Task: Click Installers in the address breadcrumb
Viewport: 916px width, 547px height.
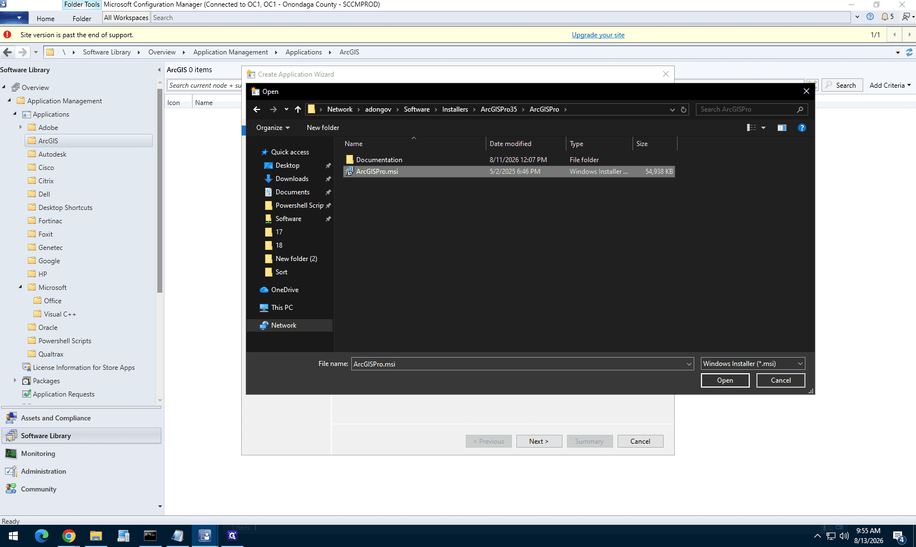Action: point(455,109)
